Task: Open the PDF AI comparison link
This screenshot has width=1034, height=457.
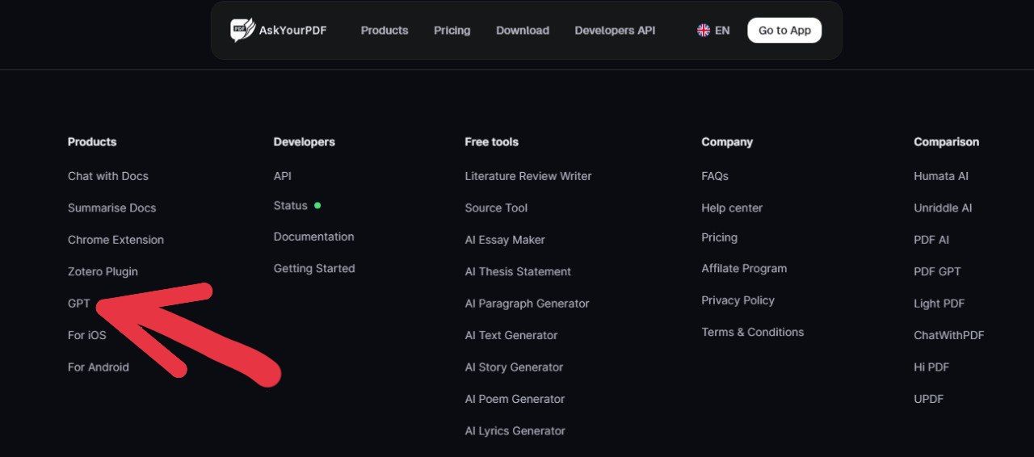Action: 931,240
